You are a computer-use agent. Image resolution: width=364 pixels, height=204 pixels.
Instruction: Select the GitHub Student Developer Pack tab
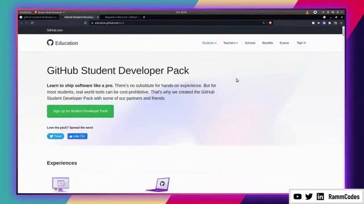79,17
